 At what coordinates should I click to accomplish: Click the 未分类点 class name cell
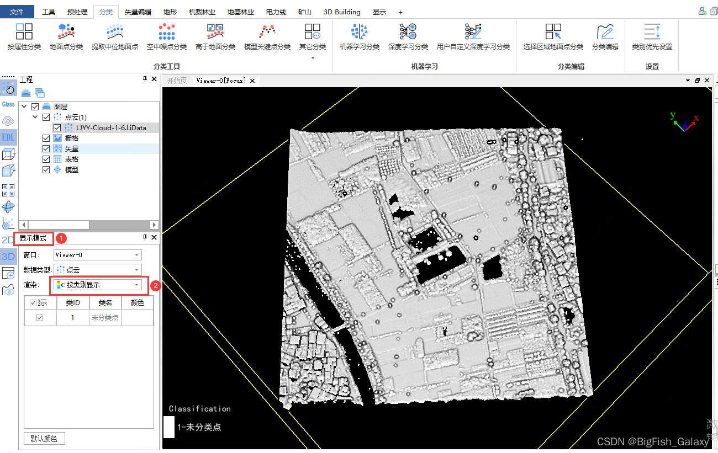coord(105,318)
